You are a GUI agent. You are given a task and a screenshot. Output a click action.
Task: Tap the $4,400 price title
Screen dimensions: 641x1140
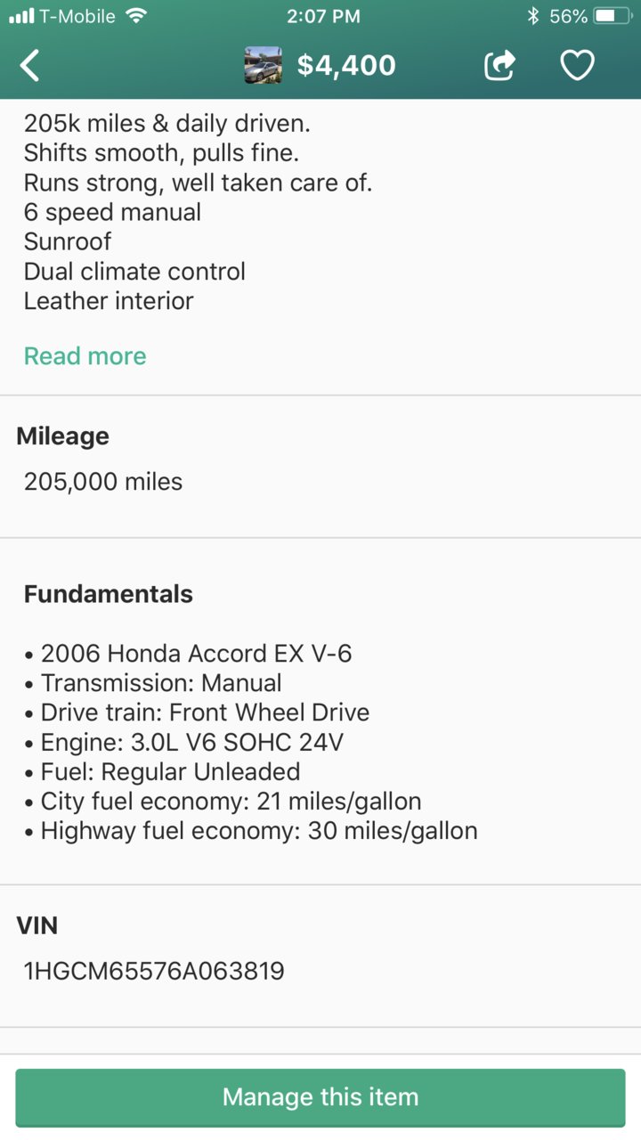click(x=346, y=65)
